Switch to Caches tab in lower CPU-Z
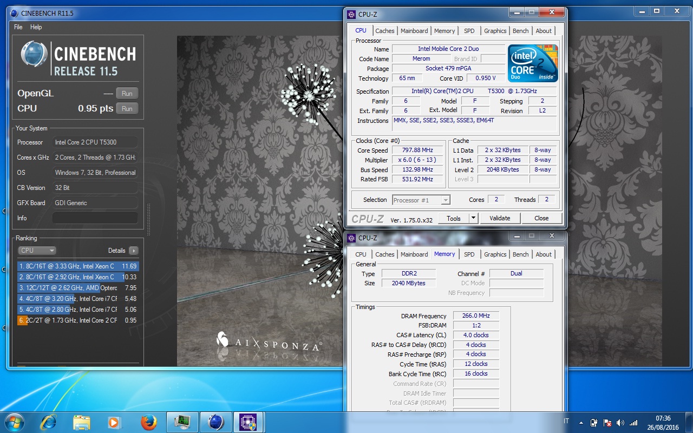The width and height of the screenshot is (693, 433). [385, 254]
